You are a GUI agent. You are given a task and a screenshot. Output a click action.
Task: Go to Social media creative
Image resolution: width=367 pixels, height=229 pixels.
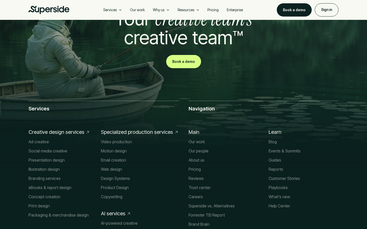[x=48, y=151]
